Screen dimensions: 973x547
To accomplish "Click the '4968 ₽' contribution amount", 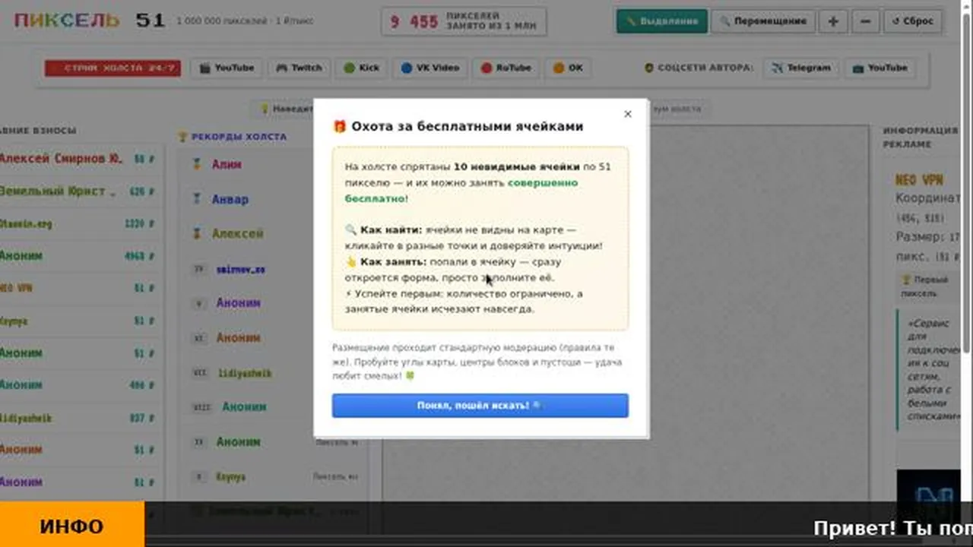I will pyautogui.click(x=140, y=256).
